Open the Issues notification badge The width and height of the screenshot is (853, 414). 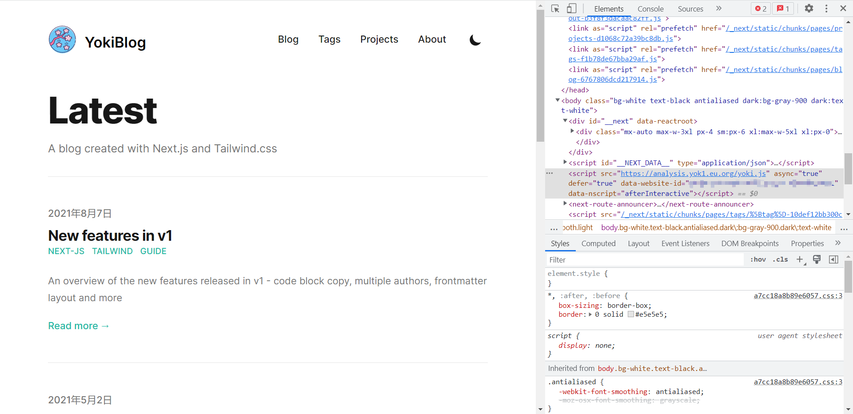tap(783, 8)
